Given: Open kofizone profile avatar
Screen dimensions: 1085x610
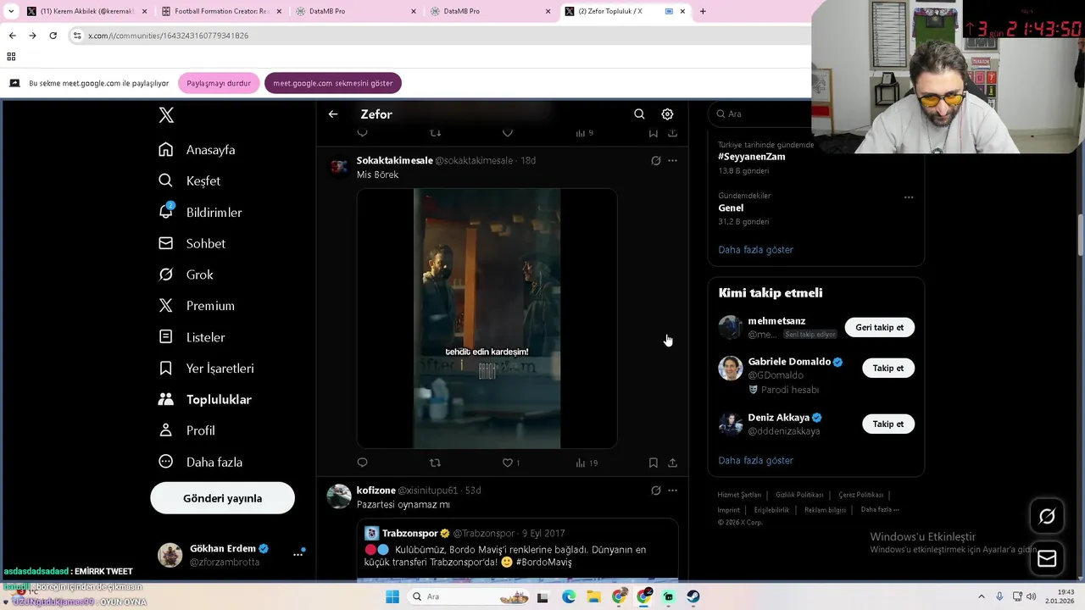Looking at the screenshot, I should 339,496.
